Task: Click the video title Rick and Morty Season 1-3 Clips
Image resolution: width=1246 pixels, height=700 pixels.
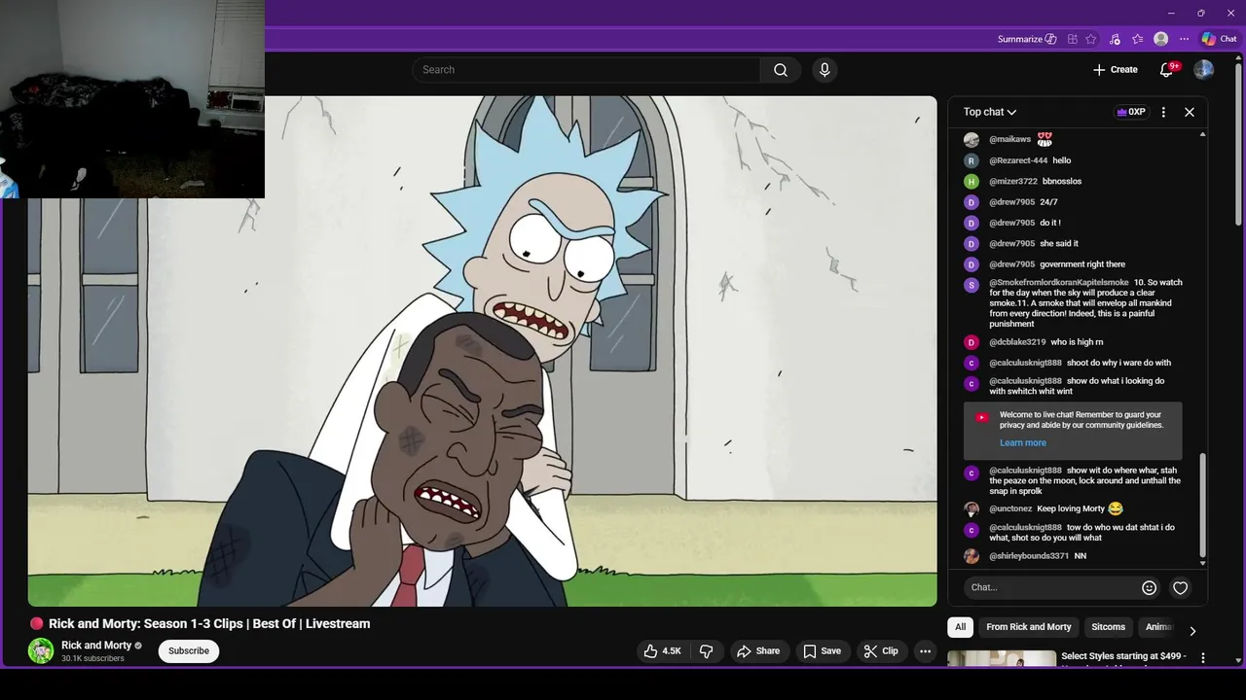Action: coord(209,624)
